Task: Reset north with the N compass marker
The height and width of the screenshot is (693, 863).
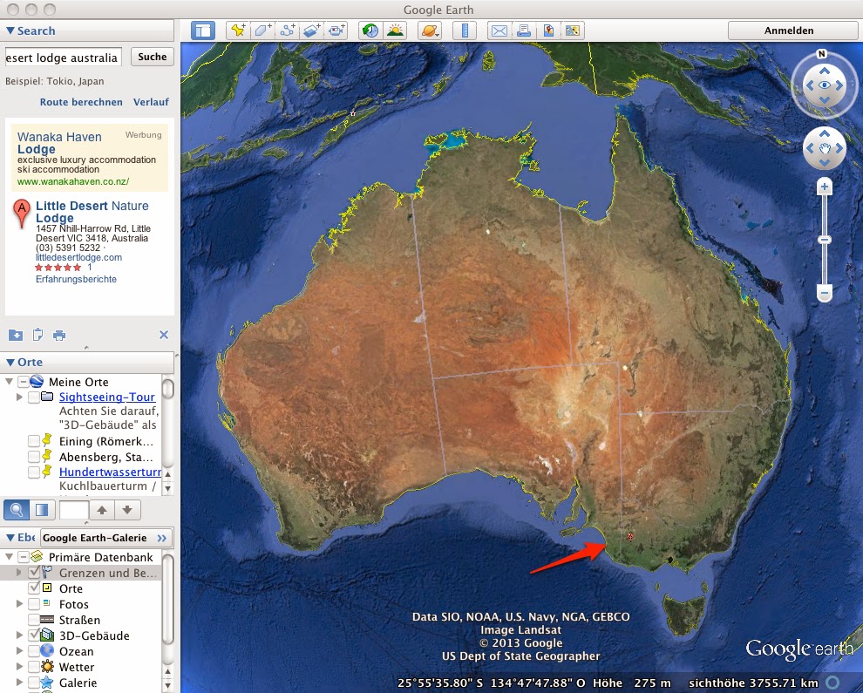Action: (822, 54)
